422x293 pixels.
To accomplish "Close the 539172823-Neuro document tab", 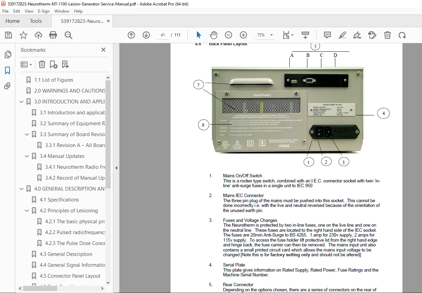I will tap(108, 21).
